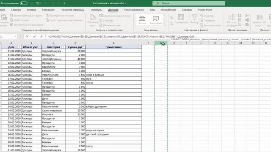Open the Вставка ribbon tab
The width and height of the screenshot is (271, 152).
31,10
